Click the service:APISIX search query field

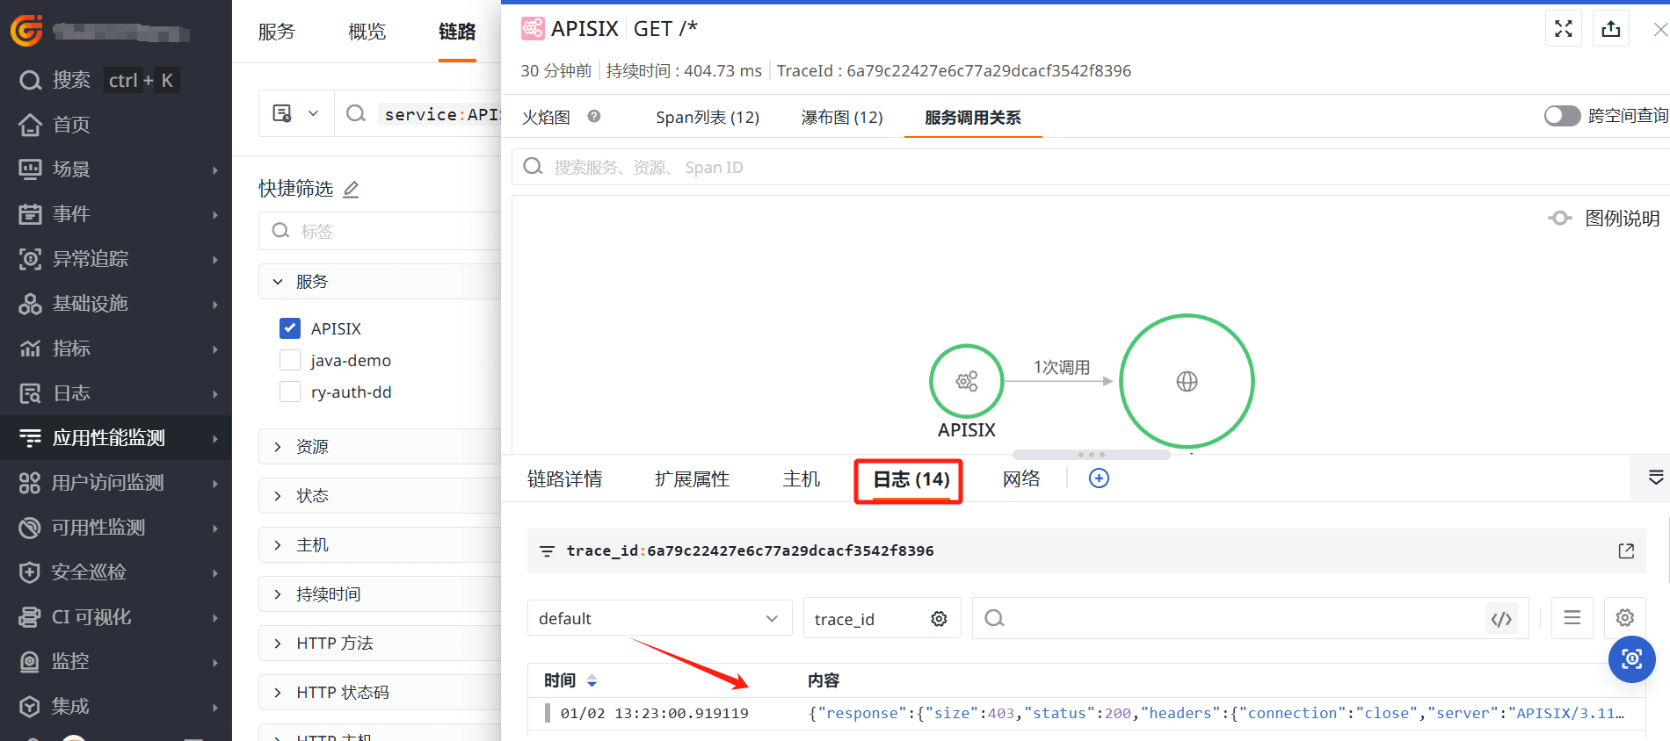(x=441, y=114)
